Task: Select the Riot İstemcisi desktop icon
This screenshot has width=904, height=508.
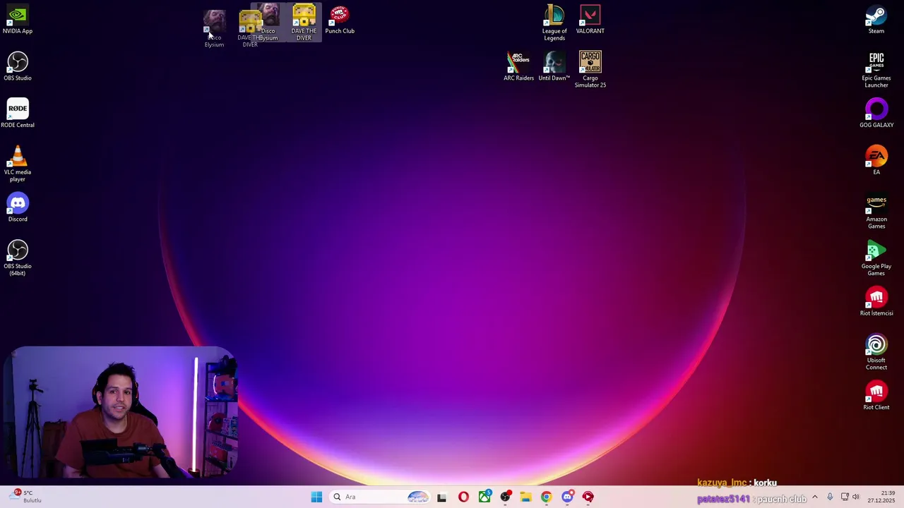Action: 876,302
